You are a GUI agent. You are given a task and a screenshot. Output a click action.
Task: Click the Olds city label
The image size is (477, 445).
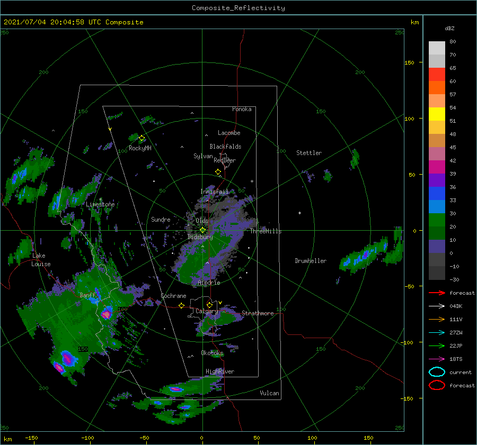coord(202,221)
